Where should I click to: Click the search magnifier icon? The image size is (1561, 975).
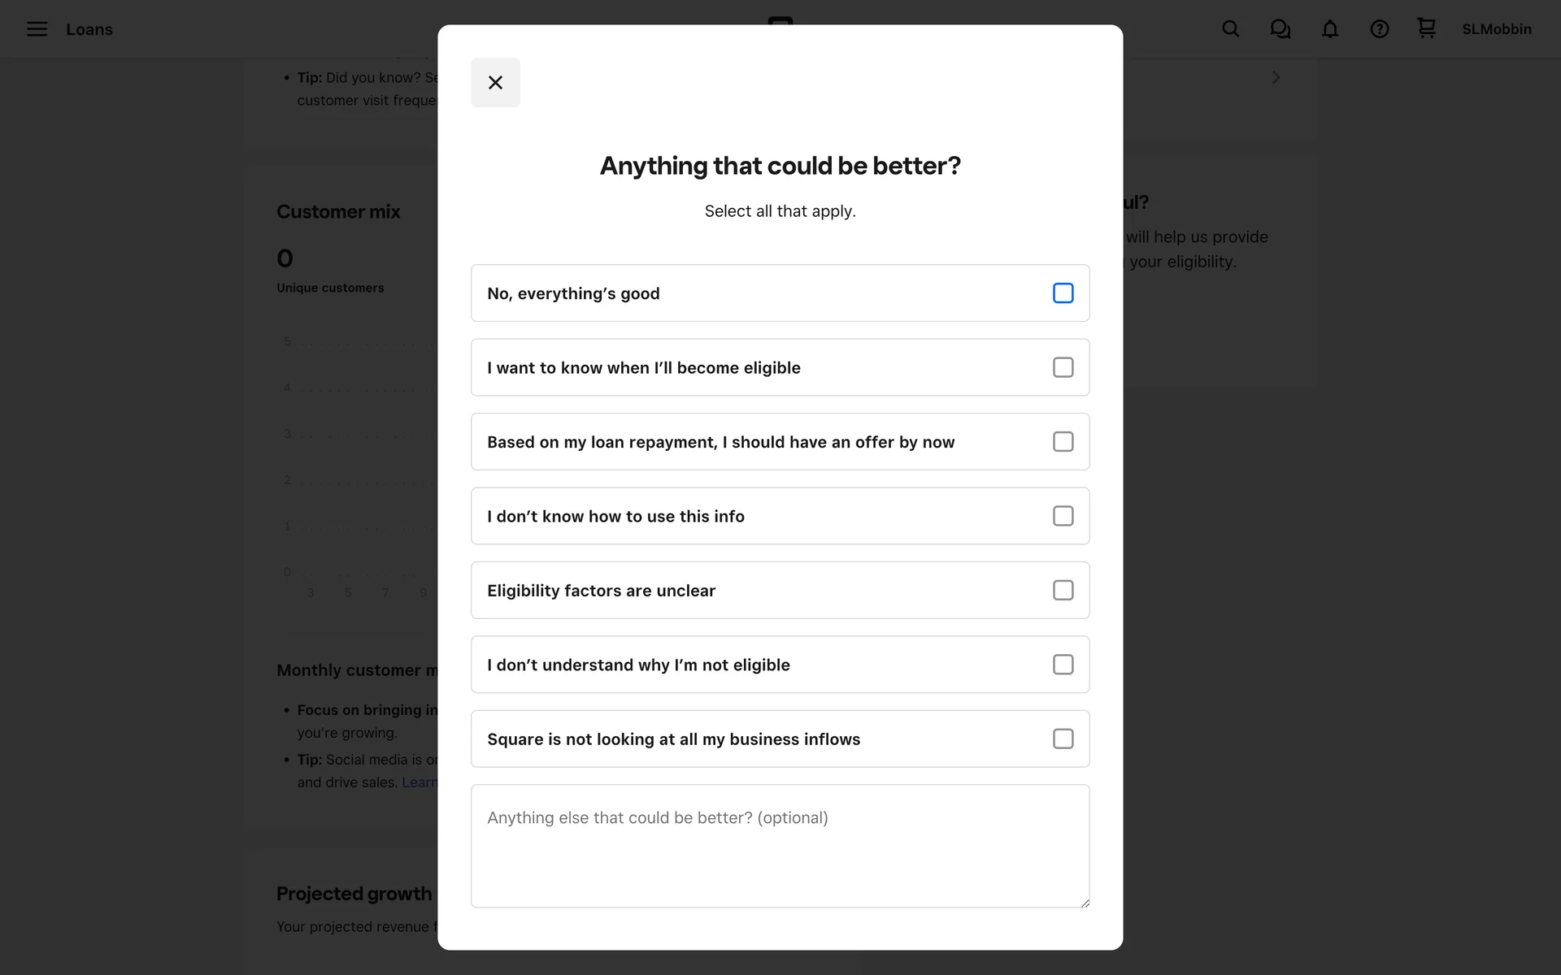pyautogui.click(x=1230, y=29)
